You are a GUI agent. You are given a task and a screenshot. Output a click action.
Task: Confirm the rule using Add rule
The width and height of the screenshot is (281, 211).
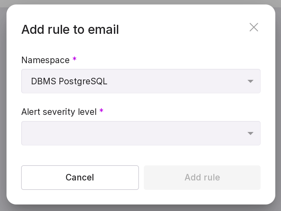[x=202, y=178]
